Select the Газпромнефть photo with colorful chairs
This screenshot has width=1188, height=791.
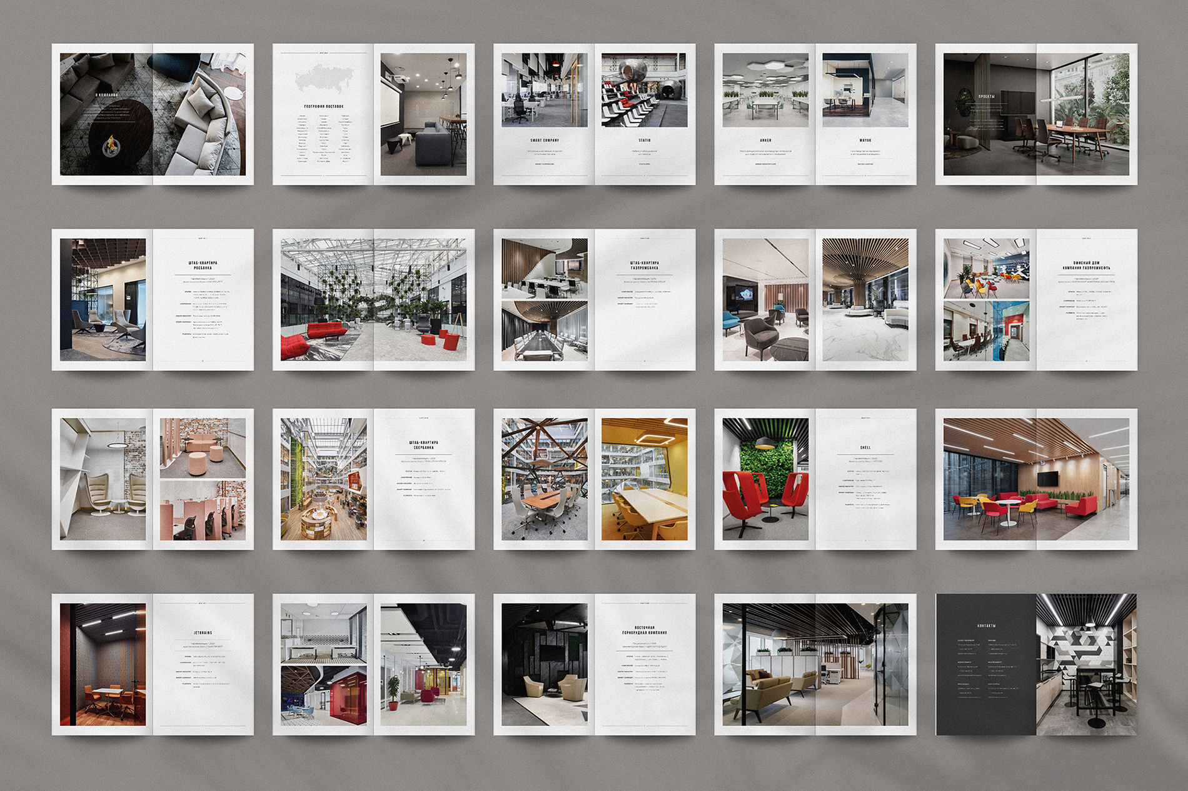(986, 269)
